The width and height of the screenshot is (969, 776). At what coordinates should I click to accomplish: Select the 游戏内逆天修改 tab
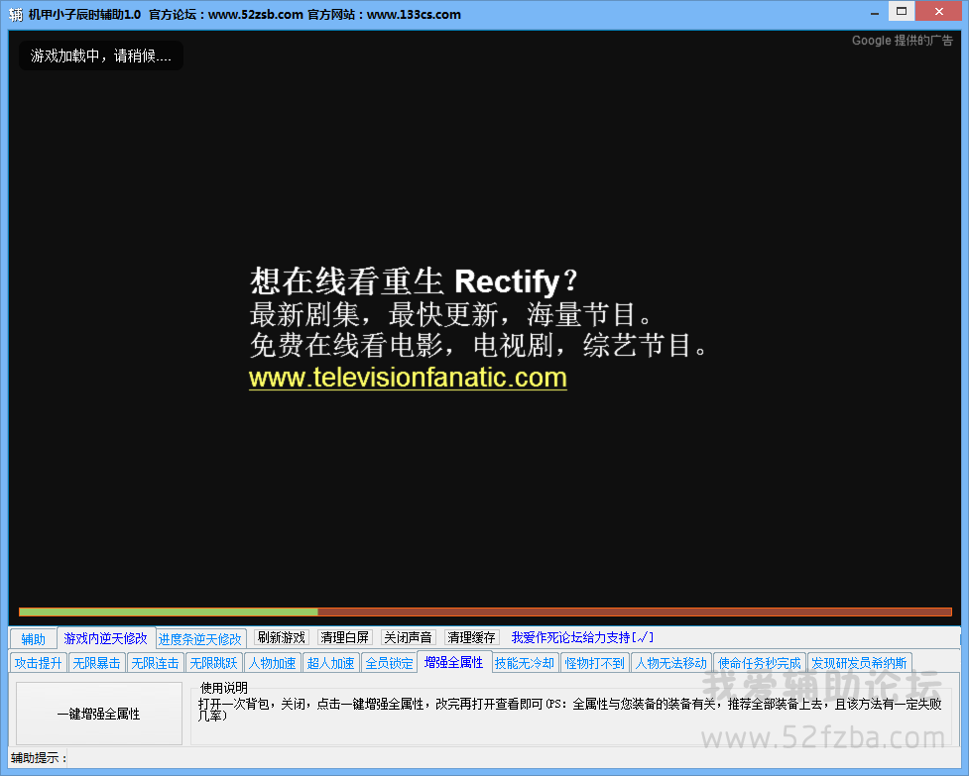tap(106, 637)
